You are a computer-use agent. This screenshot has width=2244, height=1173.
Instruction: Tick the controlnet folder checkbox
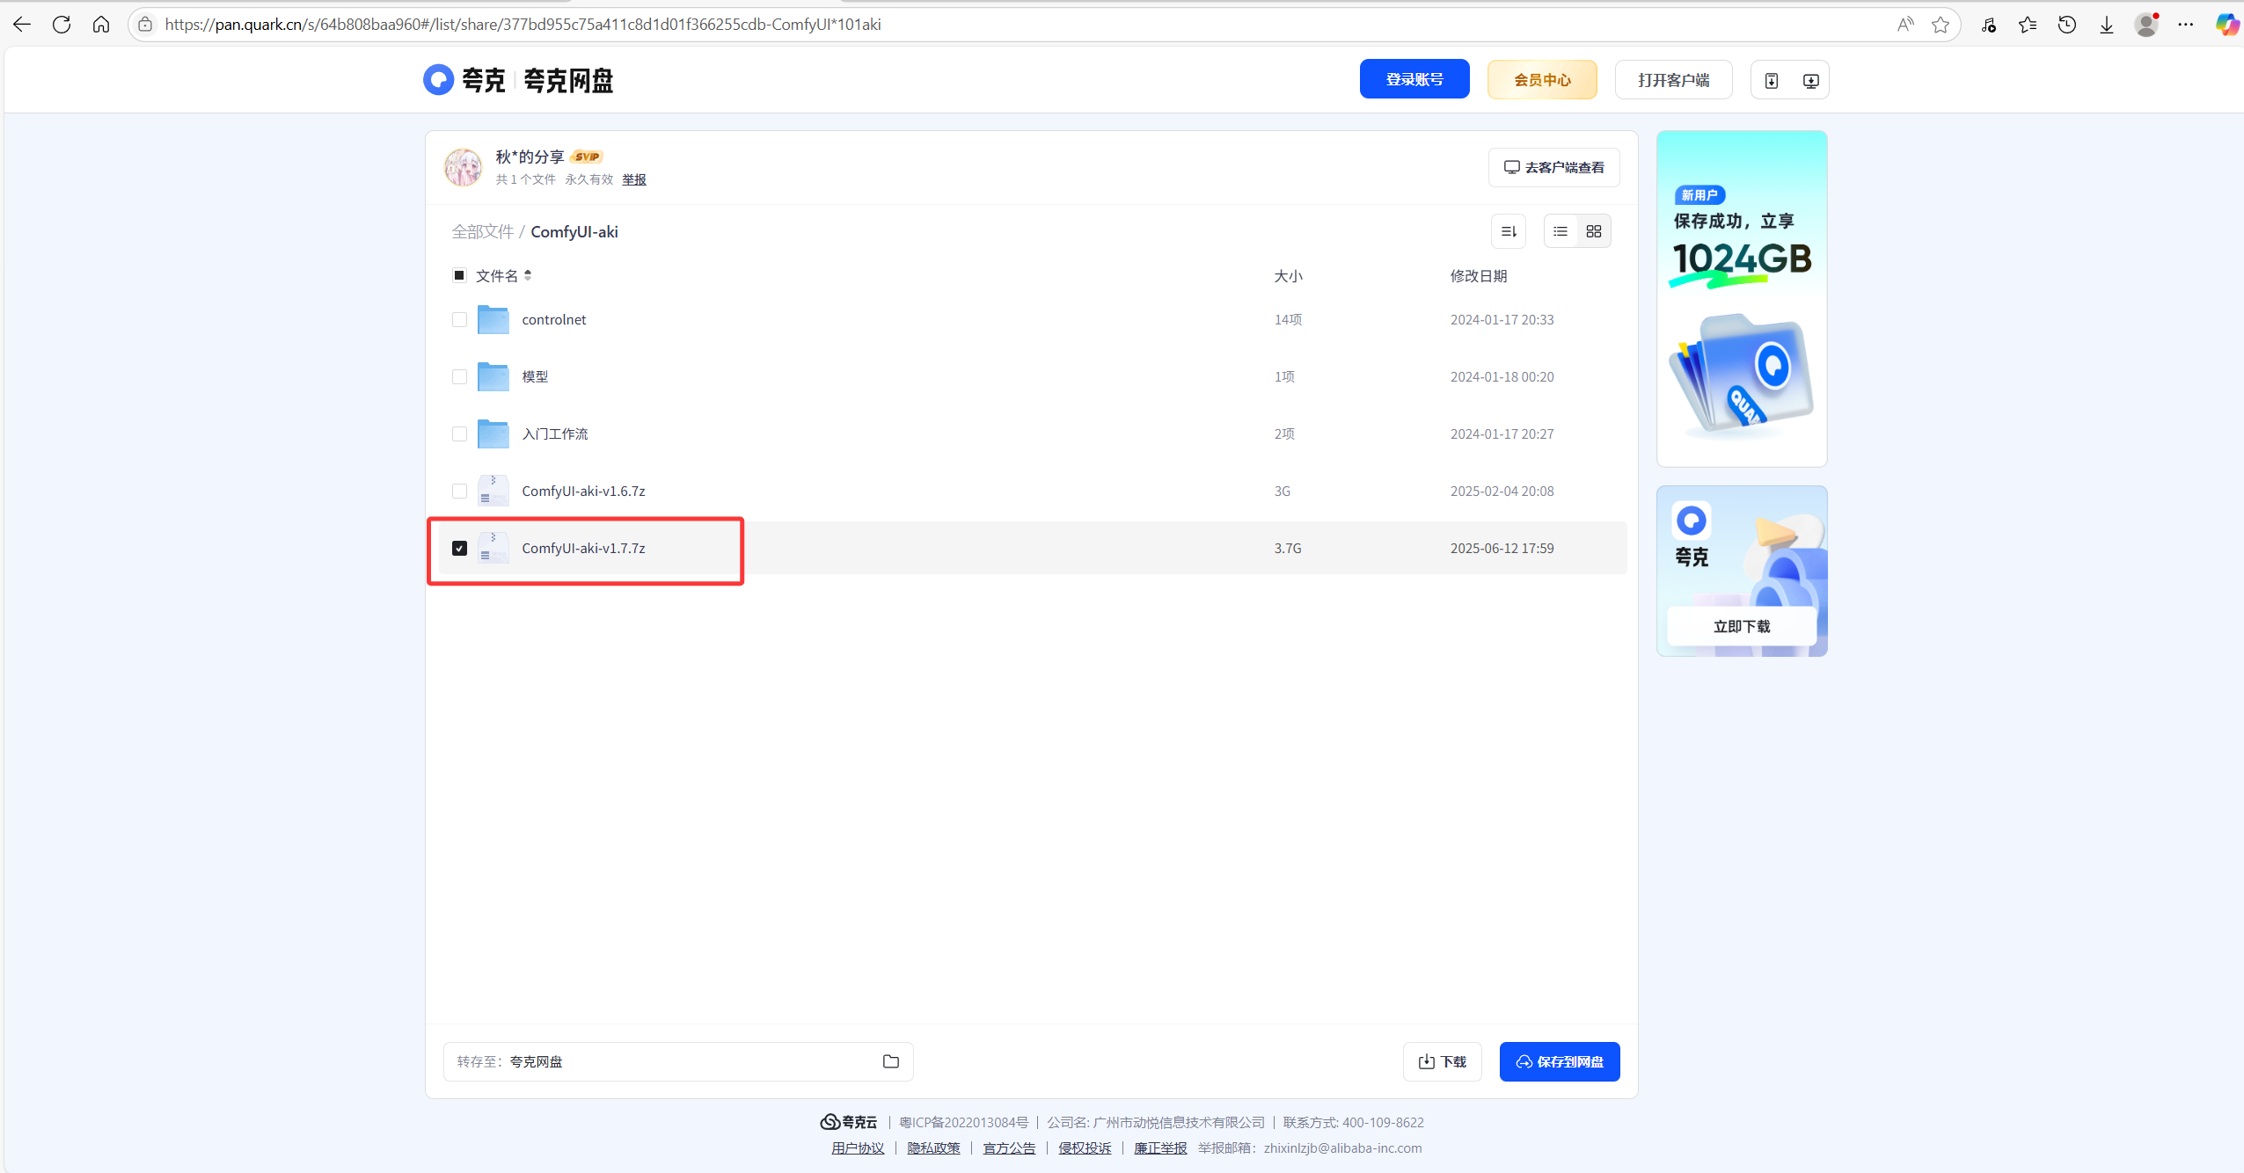[459, 319]
